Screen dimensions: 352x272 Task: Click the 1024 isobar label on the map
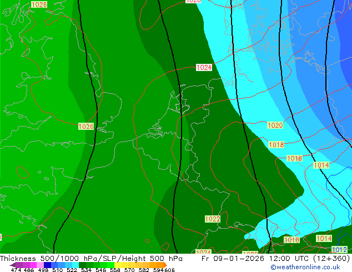point(204,67)
